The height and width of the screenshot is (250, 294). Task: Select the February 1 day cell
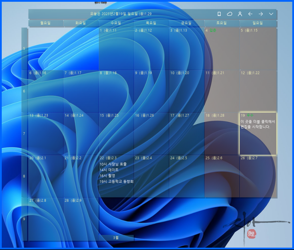point(116,49)
